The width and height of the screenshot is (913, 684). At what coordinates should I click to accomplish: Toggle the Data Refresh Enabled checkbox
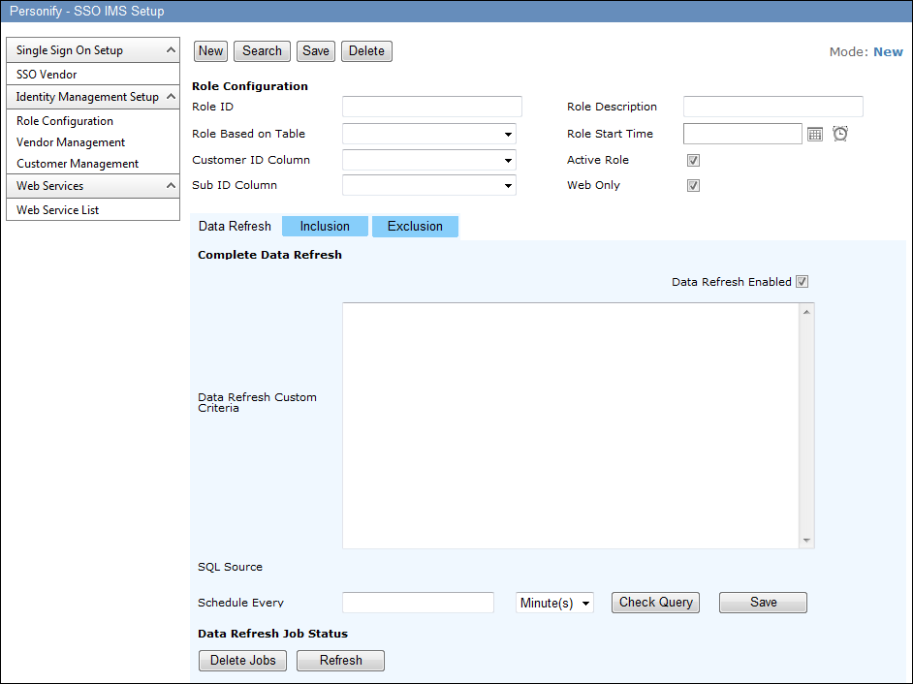(x=802, y=282)
